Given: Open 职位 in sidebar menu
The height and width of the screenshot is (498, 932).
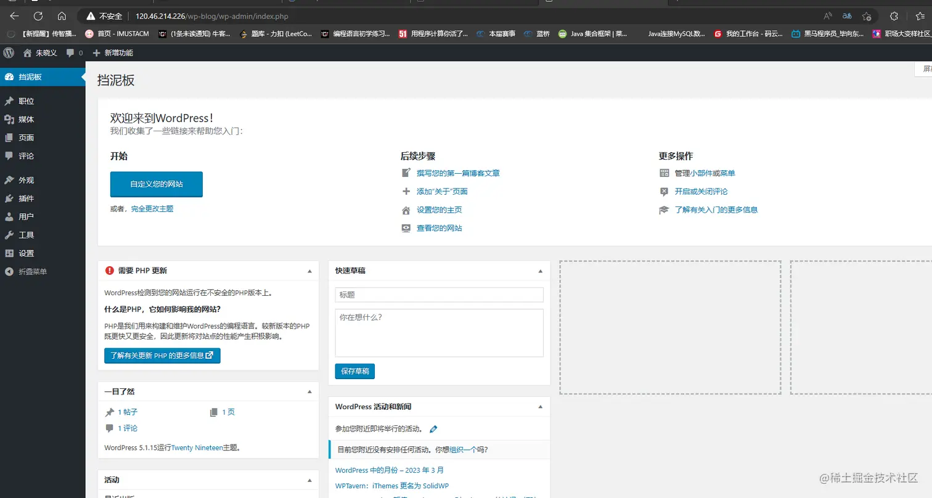Looking at the screenshot, I should [43, 101].
